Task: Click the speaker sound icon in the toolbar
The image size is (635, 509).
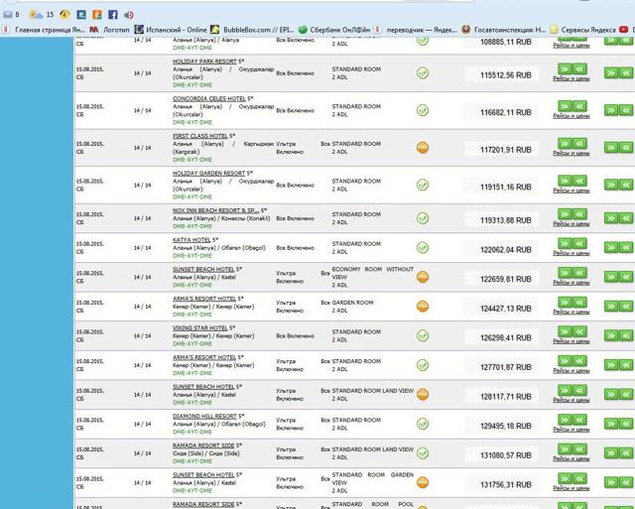Action: (129, 15)
